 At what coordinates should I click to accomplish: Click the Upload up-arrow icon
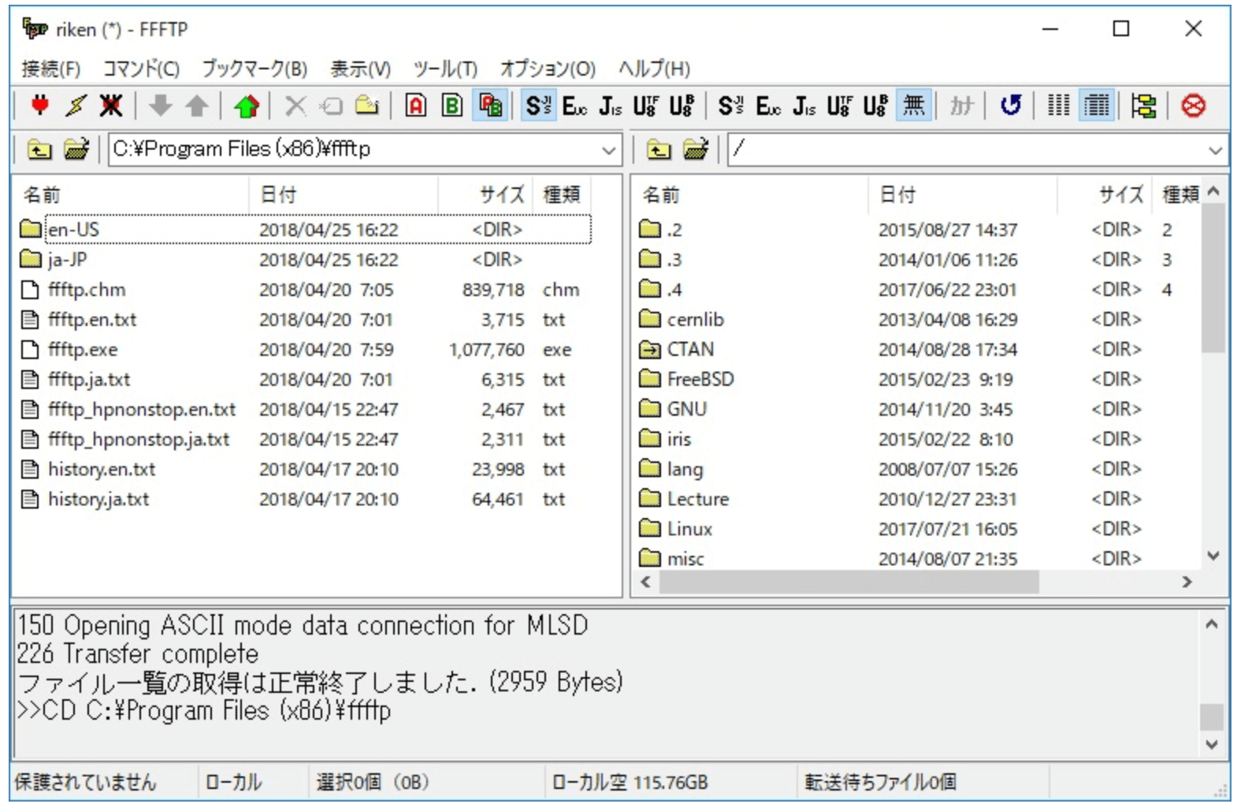click(197, 106)
